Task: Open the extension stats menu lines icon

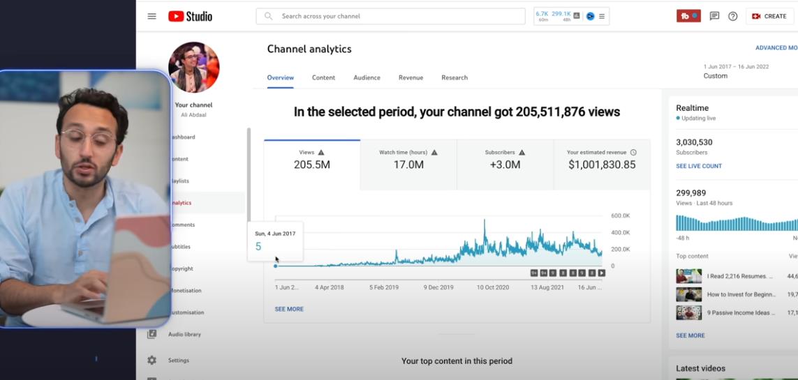Action: (x=602, y=16)
